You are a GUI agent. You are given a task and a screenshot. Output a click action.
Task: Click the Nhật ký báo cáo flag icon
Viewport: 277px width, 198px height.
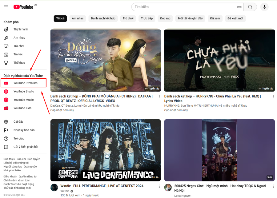click(6, 130)
